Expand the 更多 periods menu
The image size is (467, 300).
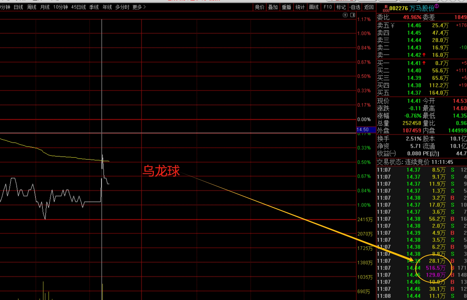[x=139, y=7]
